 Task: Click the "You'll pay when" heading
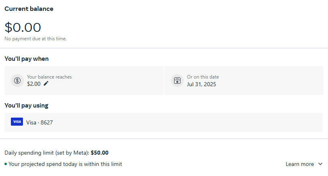point(26,59)
